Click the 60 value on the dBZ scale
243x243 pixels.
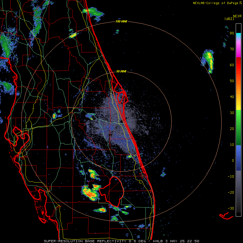(x=232, y=65)
